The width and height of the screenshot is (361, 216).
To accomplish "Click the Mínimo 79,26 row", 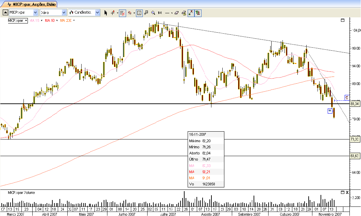I will (206, 147).
